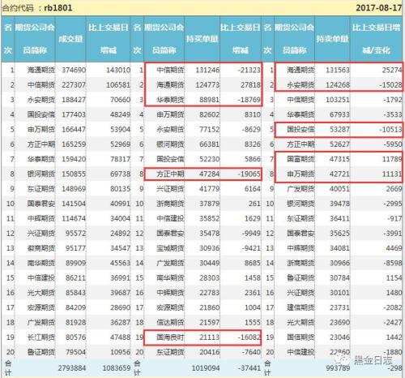The height and width of the screenshot is (378, 405).
Task: Select the change total 1083659
Action: (117, 368)
